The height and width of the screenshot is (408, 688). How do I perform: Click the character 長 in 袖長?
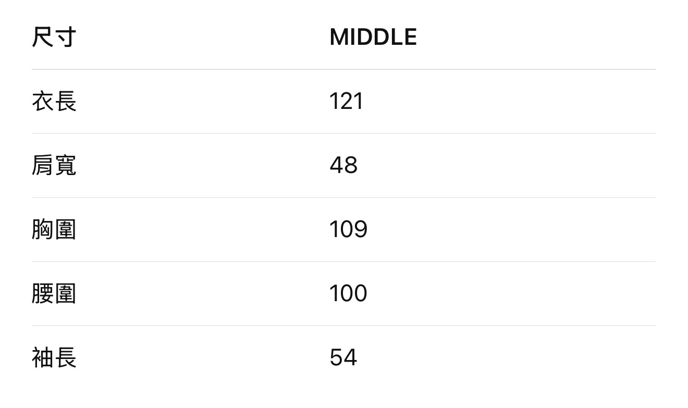click(66, 357)
